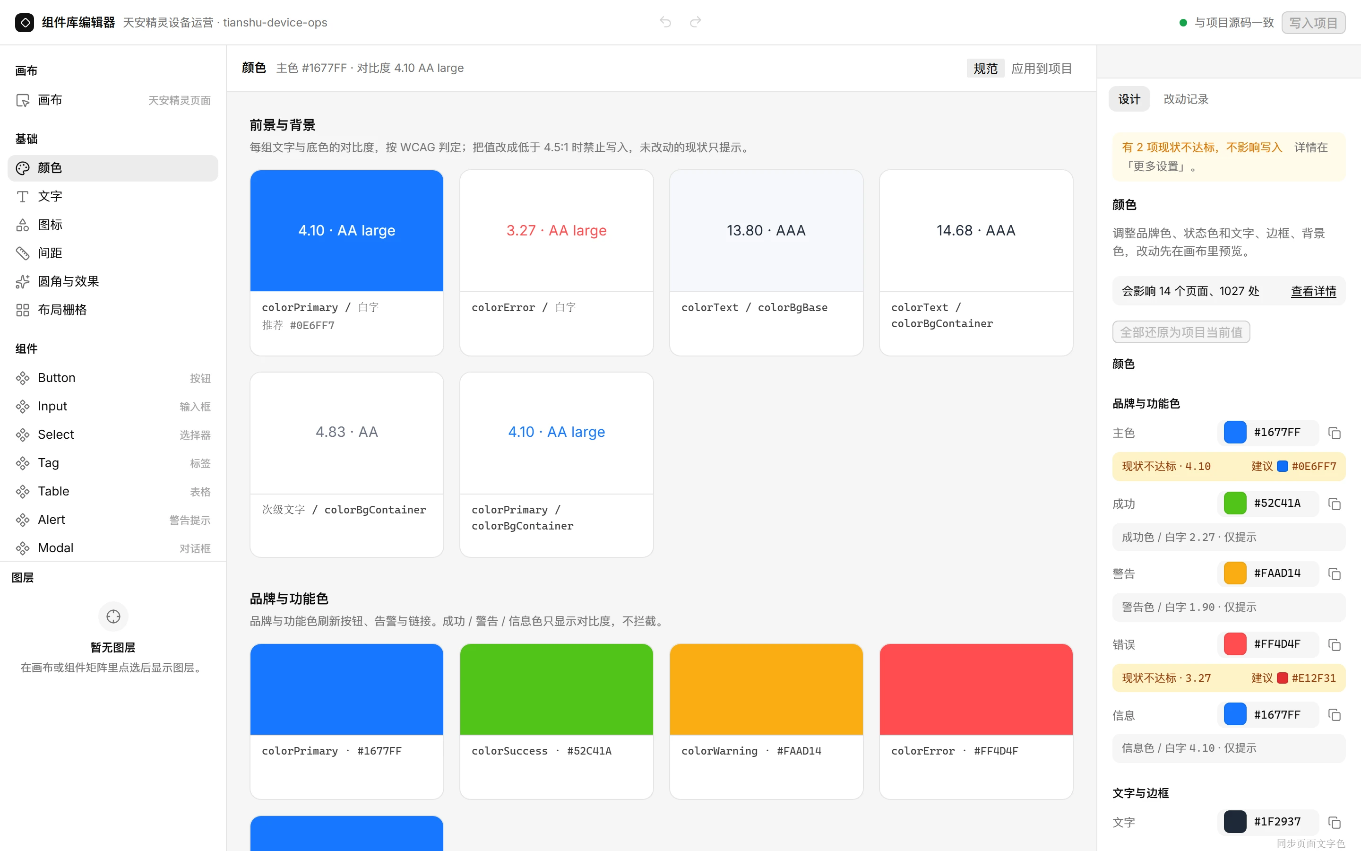Image resolution: width=1361 pixels, height=851 pixels.
Task: Select the Modal component
Action: (x=113, y=548)
